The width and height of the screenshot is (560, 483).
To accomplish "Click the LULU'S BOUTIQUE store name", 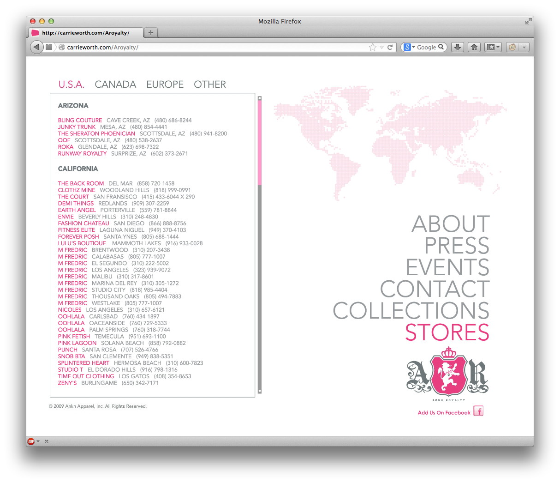I will [82, 243].
